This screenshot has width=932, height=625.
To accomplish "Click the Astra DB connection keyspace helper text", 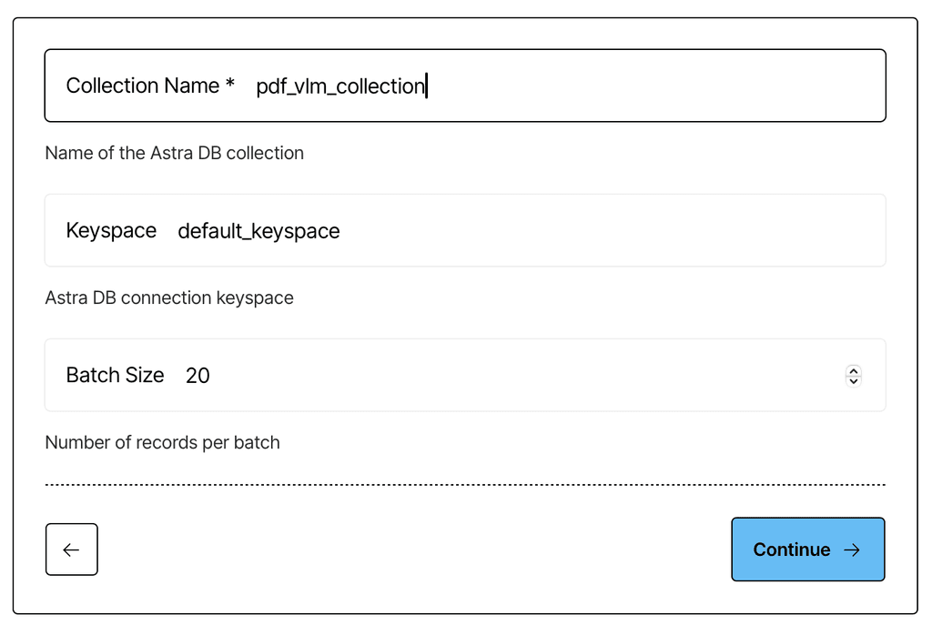I will [x=169, y=297].
